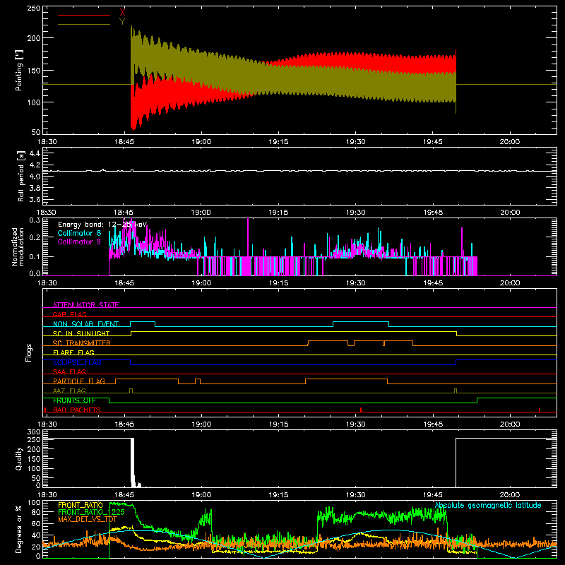Select the yellow FRONT_RATIO legend entry
The width and height of the screenshot is (565, 565).
81,505
